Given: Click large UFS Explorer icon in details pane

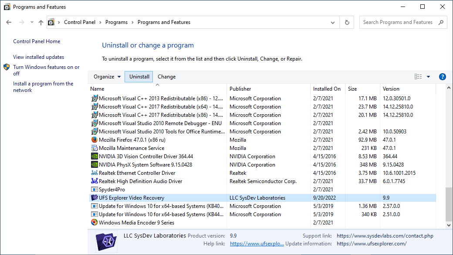Looking at the screenshot, I should (x=106, y=241).
